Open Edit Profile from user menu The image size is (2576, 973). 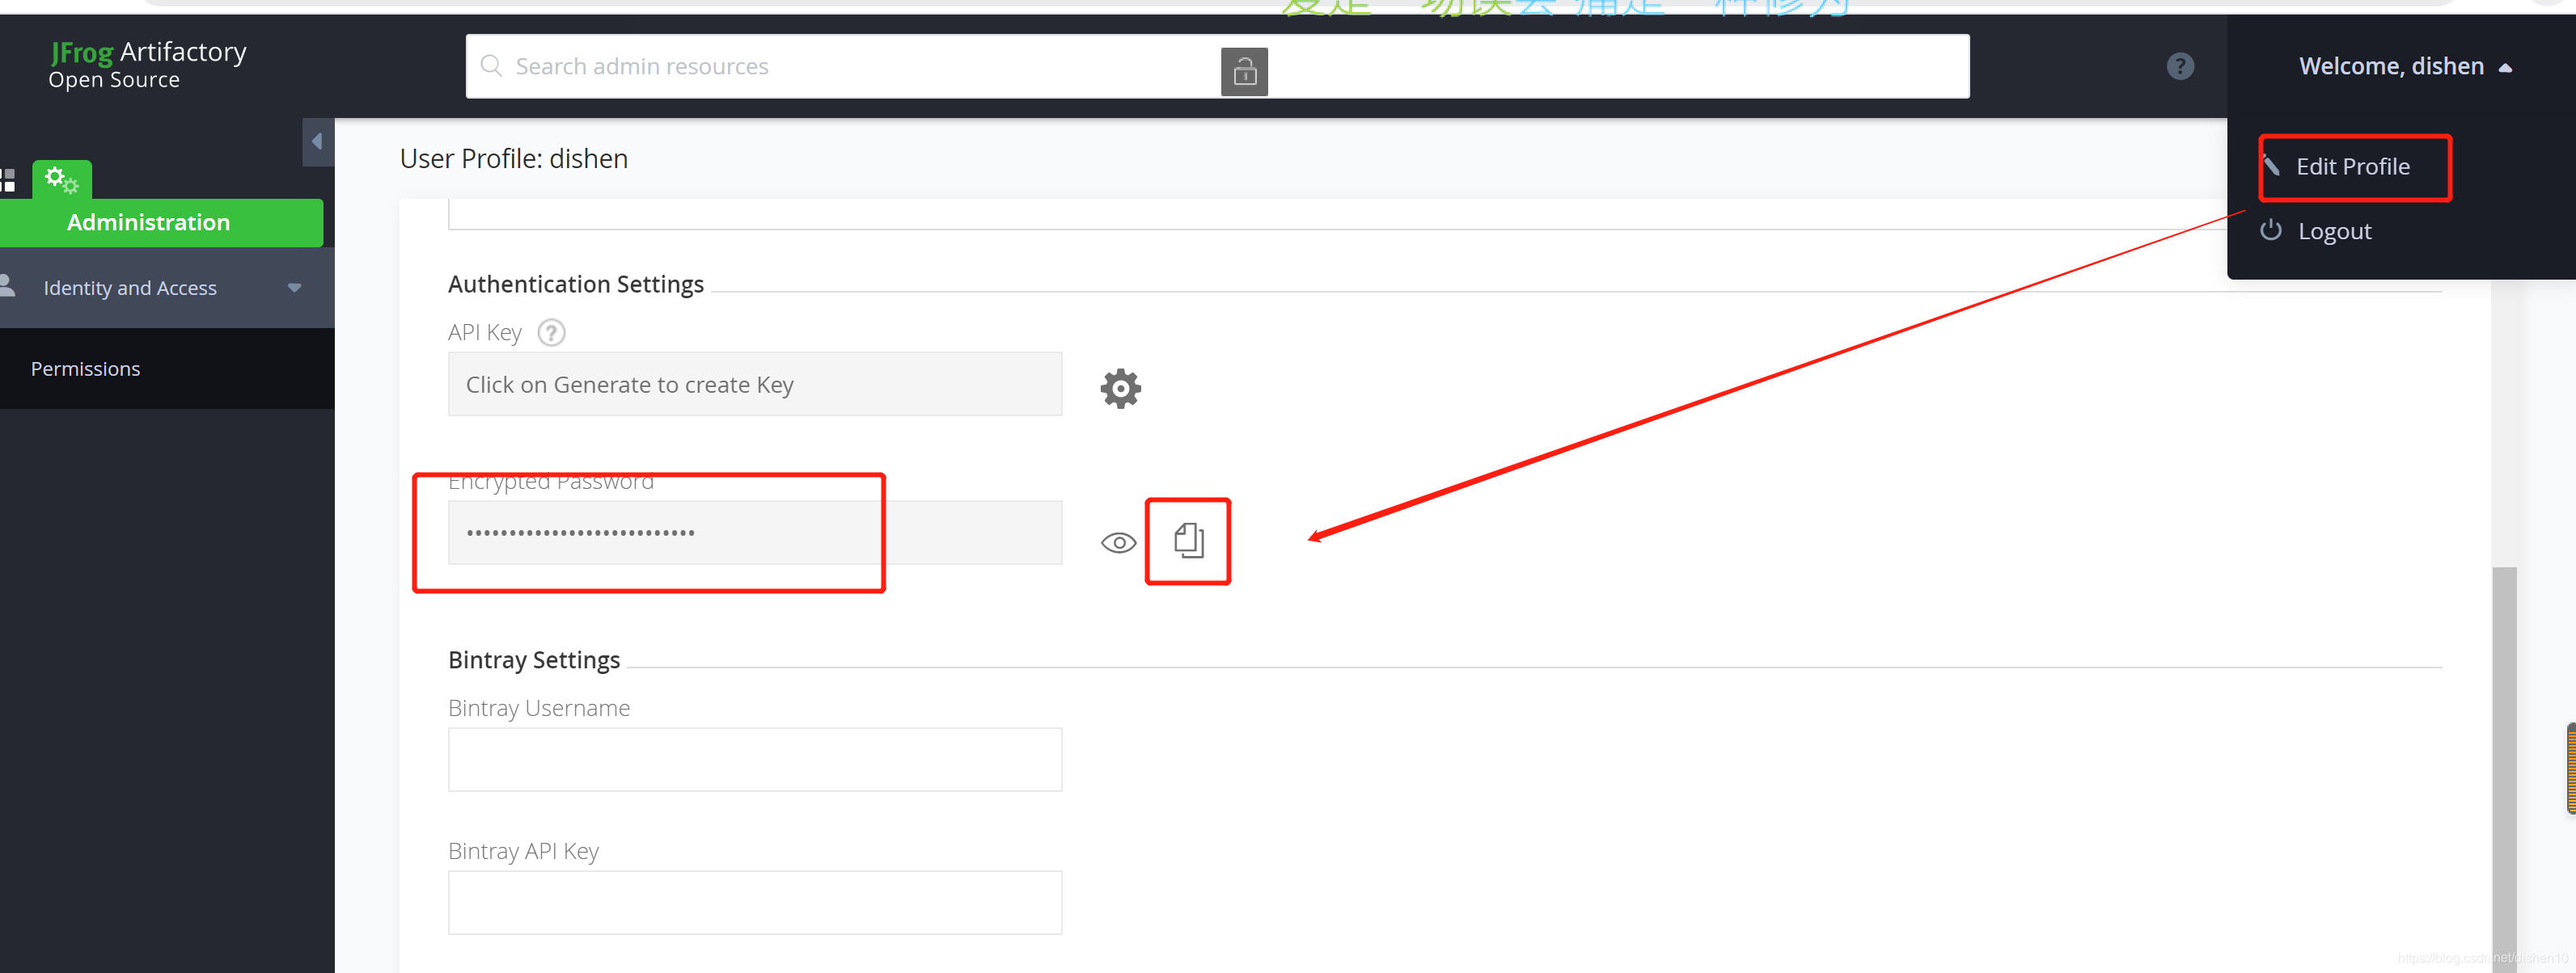click(x=2353, y=166)
